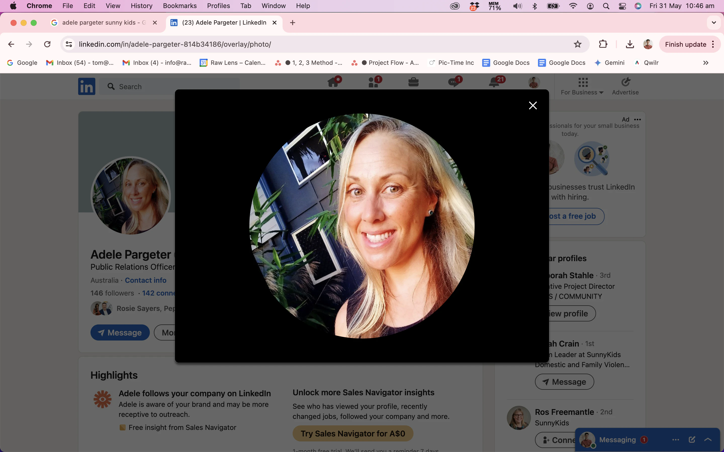Show hidden bookmarks with double chevron

(705, 63)
